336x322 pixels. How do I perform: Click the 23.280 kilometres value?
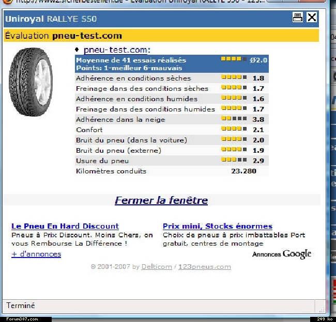pyautogui.click(x=243, y=171)
